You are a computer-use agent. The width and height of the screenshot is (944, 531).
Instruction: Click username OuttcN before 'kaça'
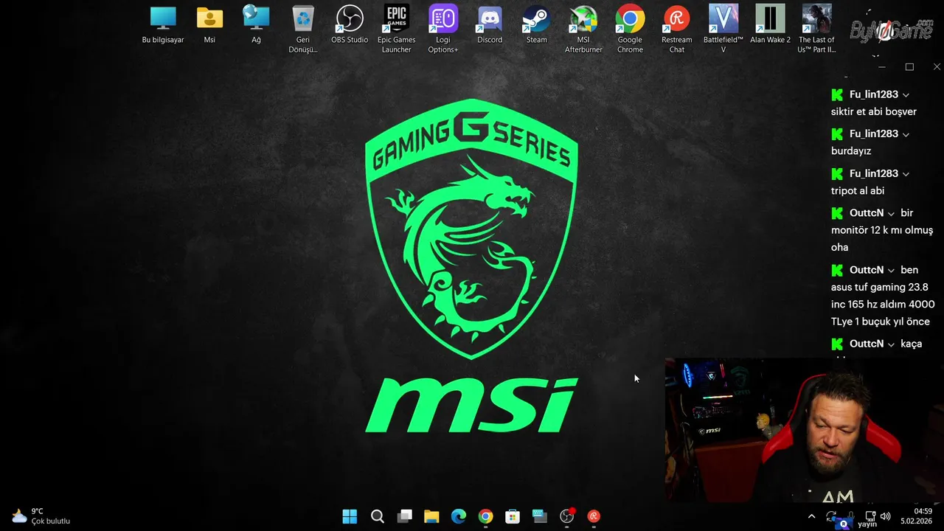(x=867, y=344)
